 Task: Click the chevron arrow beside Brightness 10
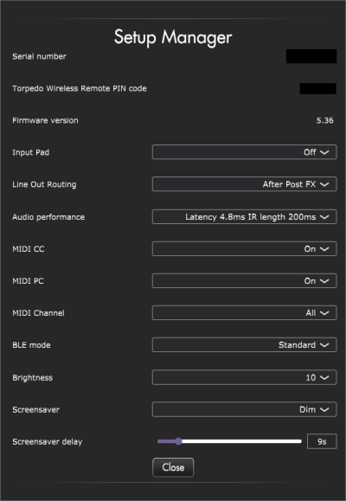tap(324, 377)
